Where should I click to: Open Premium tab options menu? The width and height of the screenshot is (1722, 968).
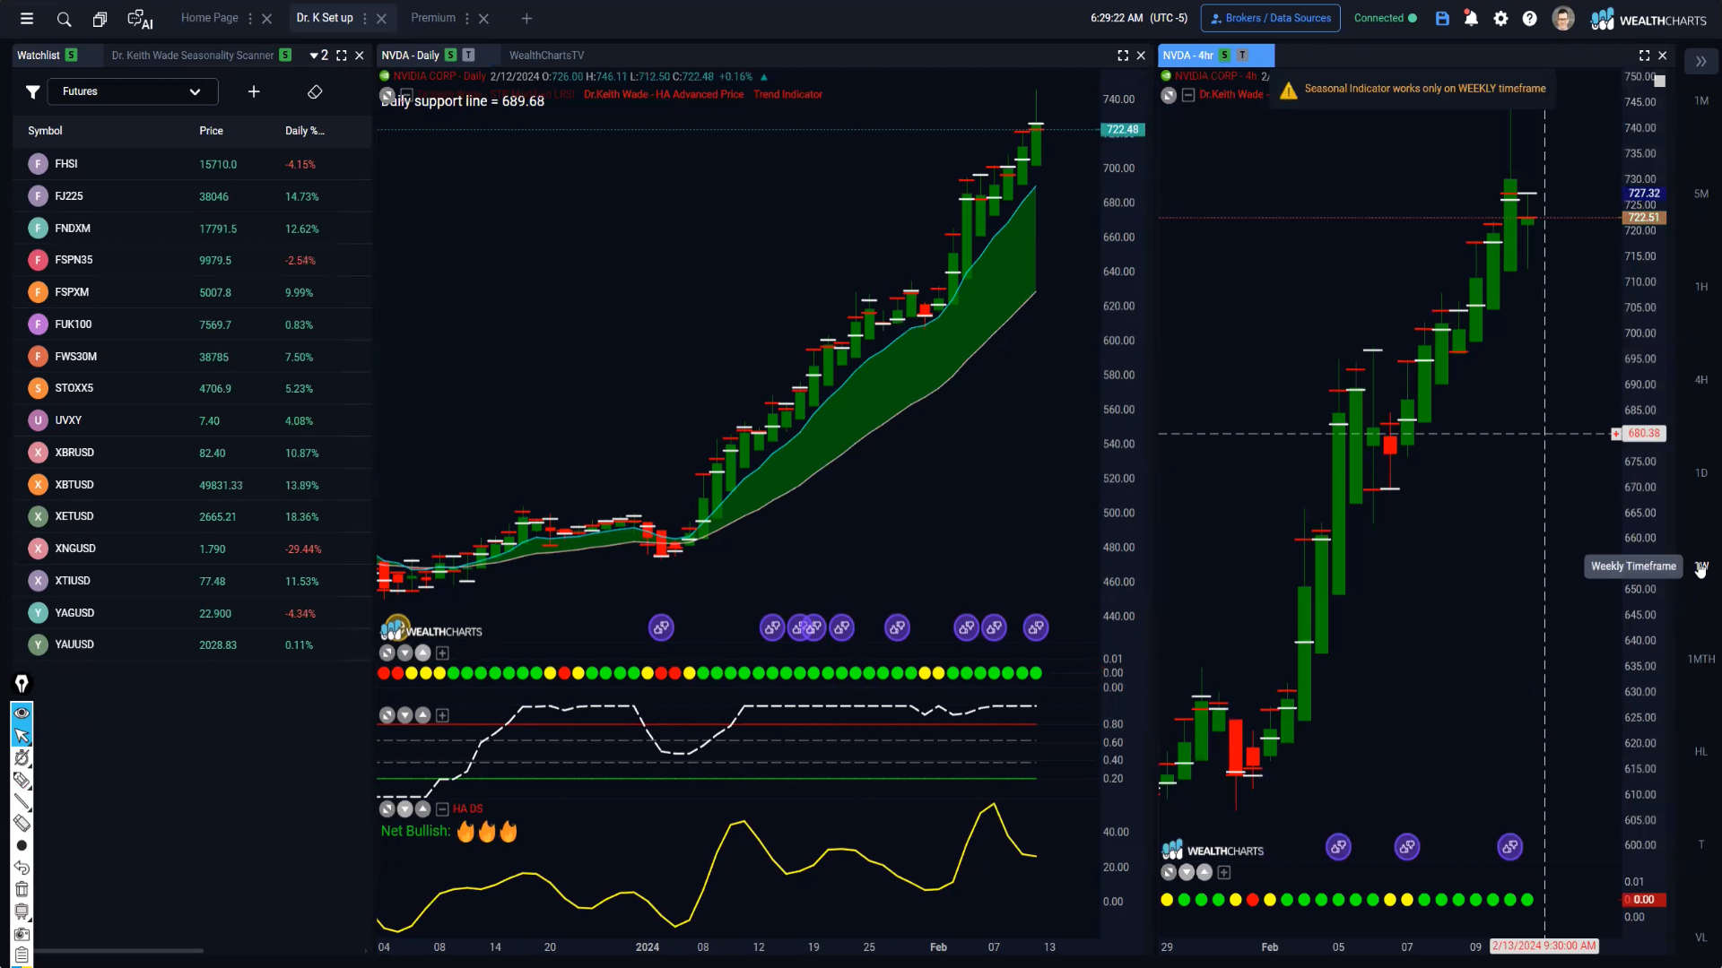pos(467,18)
